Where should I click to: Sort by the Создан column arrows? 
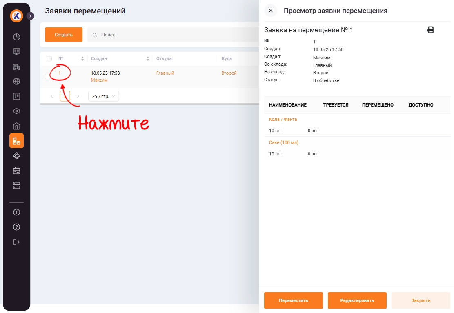[148, 59]
